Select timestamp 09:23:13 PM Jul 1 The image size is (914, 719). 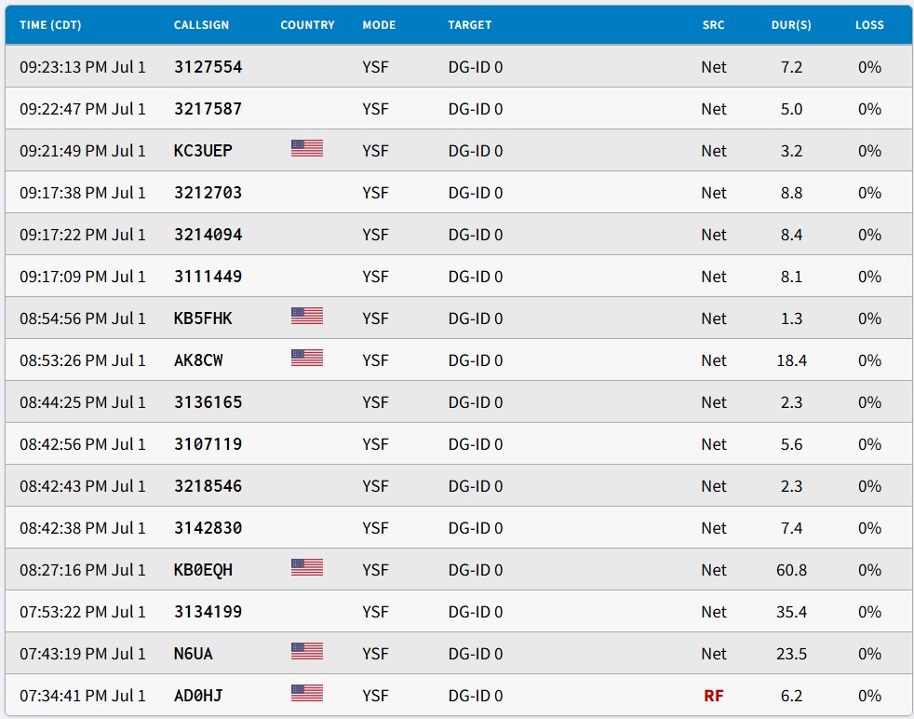coord(82,67)
